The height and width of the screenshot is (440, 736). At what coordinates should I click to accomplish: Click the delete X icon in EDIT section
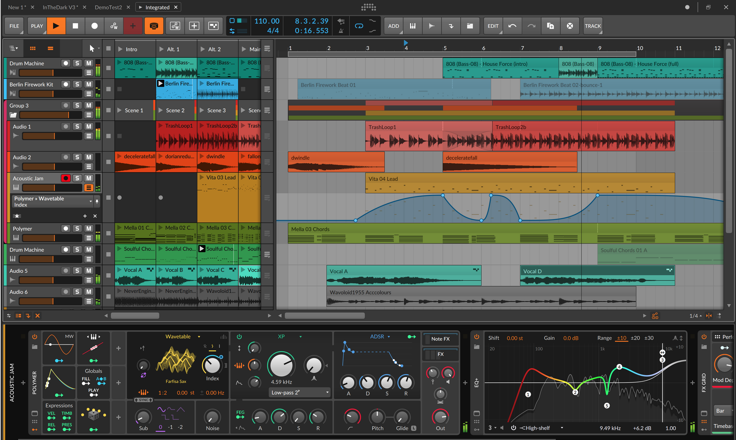click(x=570, y=26)
